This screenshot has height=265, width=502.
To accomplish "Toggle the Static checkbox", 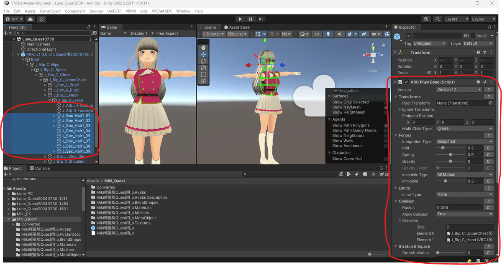I will coord(473,36).
